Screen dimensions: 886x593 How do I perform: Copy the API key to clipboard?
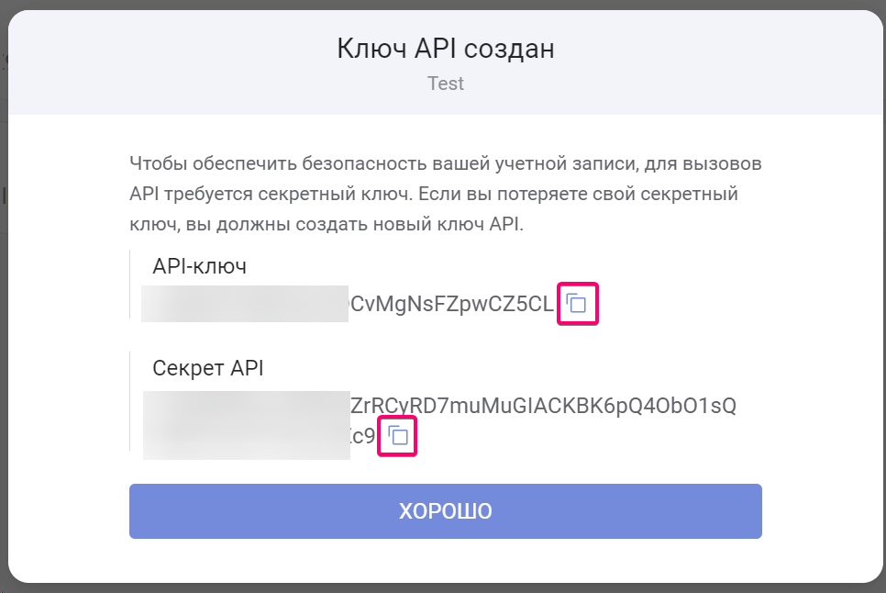click(x=577, y=304)
